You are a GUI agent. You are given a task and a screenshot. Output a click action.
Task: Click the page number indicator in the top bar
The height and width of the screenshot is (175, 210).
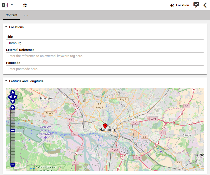(5, 5)
